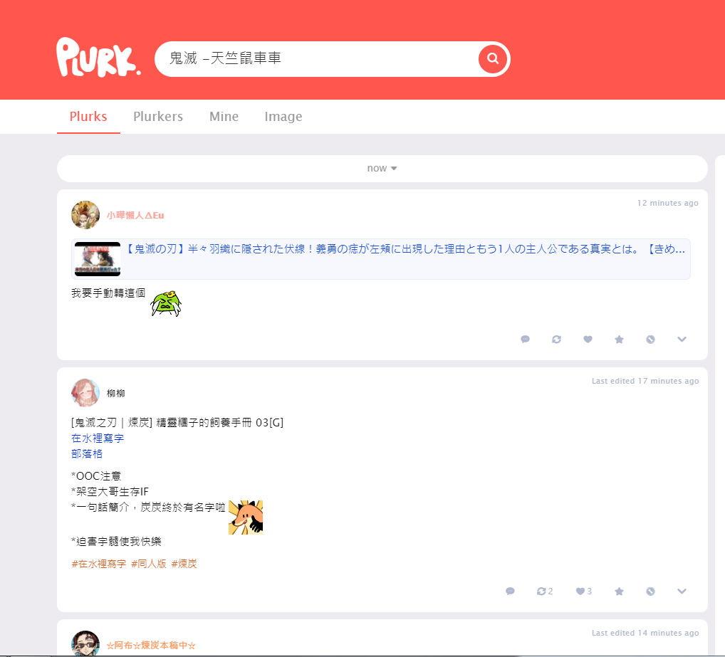
Task: Like 柳柳's post with 3 hearts
Action: pyautogui.click(x=583, y=591)
